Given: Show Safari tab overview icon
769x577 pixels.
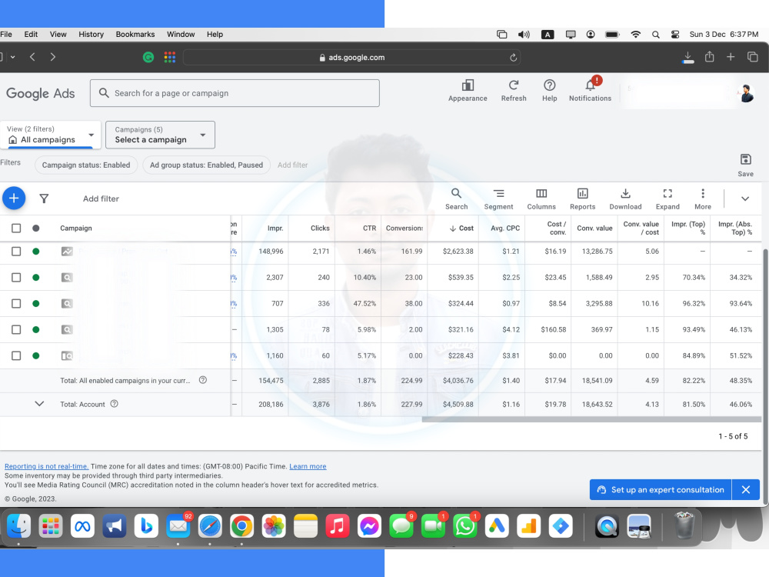Looking at the screenshot, I should point(752,57).
